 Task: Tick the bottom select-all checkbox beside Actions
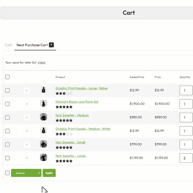(x=8, y=173)
